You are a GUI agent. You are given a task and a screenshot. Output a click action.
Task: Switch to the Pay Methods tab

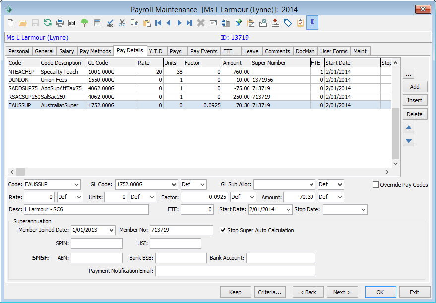tap(95, 51)
